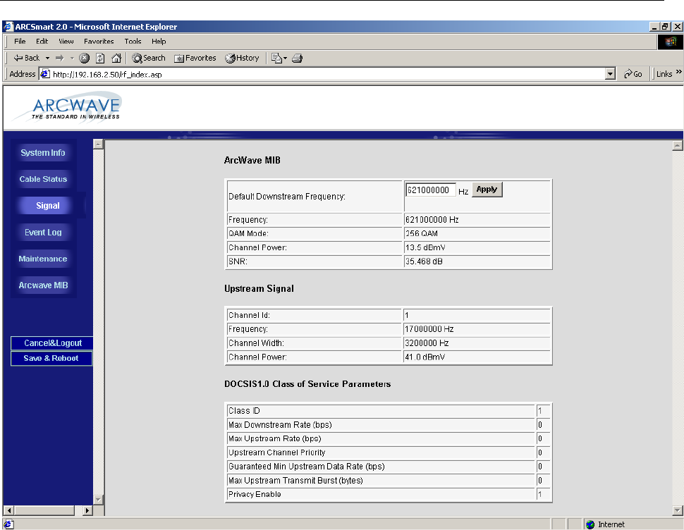
Task: Click the Cancel&Logout button
Action: 52,343
